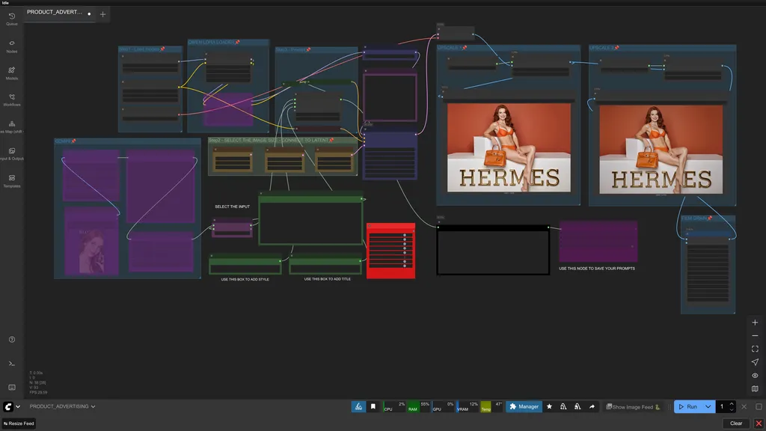Run the workflow
This screenshot has width=766, height=431.
coord(688,406)
